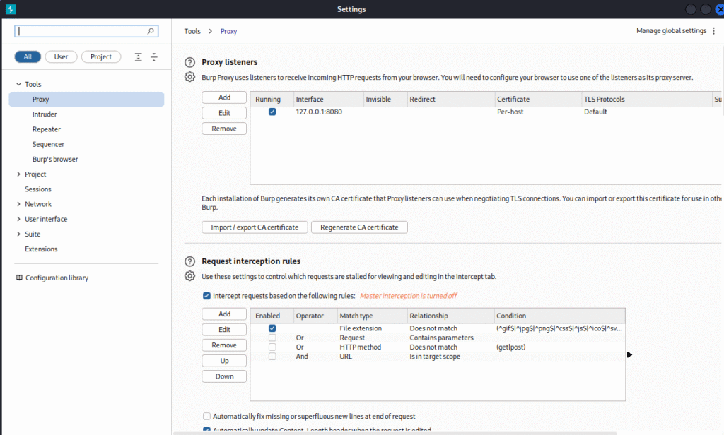Image resolution: width=724 pixels, height=435 pixels.
Task: Enable the Request Contains parameters rule
Action: [272, 338]
